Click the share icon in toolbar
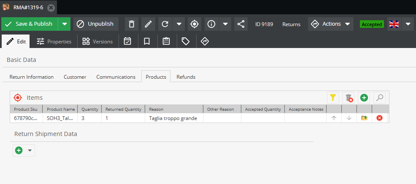This screenshot has height=184, width=416. tap(240, 24)
